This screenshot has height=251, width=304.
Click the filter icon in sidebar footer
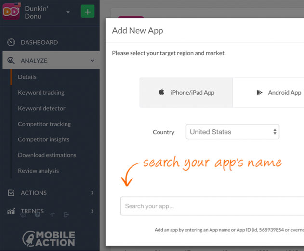tap(52, 214)
